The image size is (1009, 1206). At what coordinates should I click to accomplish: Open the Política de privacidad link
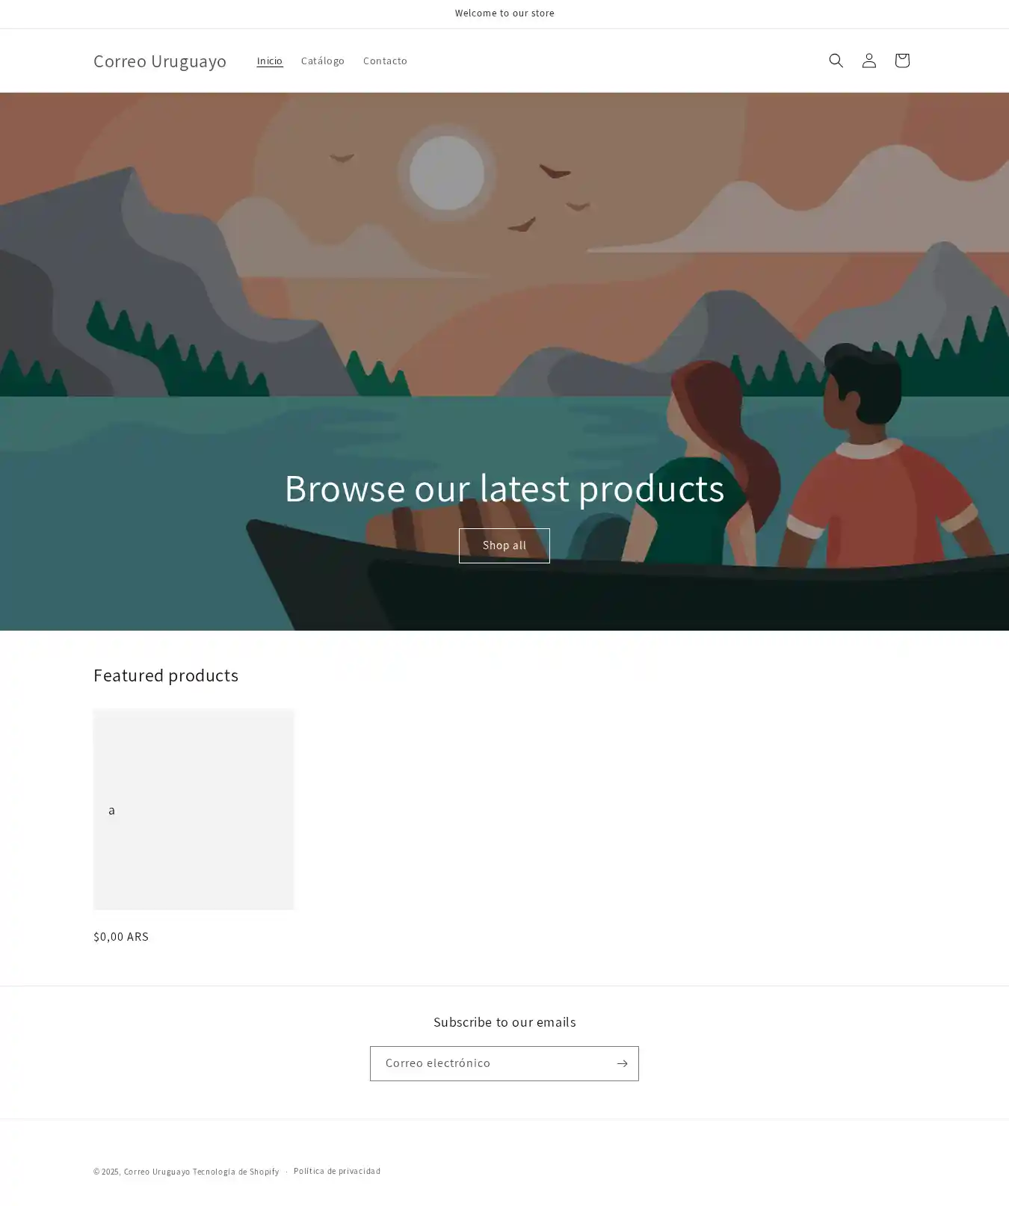pos(337,1171)
